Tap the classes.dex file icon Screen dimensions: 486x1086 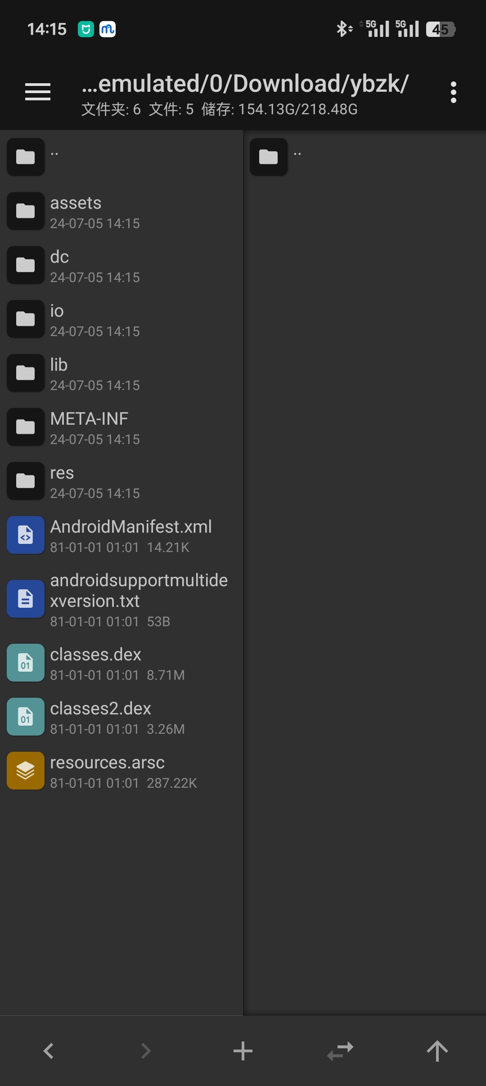click(x=26, y=663)
